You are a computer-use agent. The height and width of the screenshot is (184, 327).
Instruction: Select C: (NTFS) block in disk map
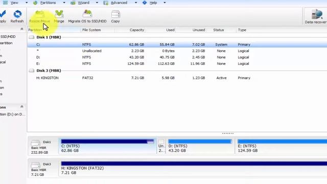click(x=108, y=146)
